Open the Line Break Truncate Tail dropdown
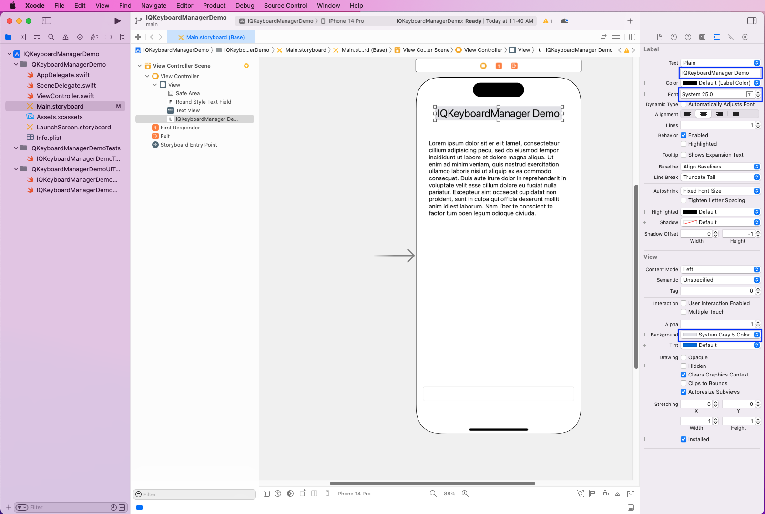 720,177
